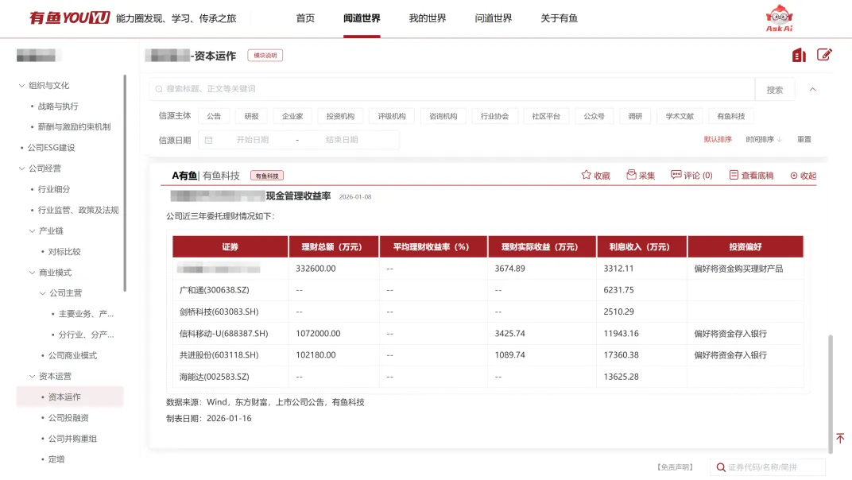Open 薪酬与激励约束机制 in sidebar

click(x=75, y=126)
